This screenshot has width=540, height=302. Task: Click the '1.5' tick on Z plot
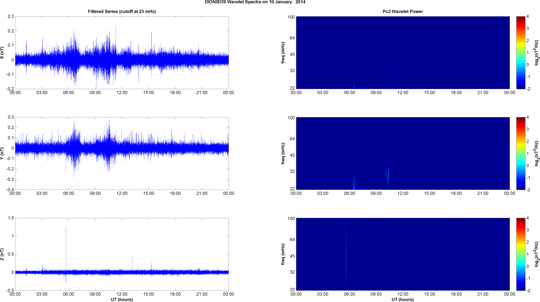coord(11,218)
